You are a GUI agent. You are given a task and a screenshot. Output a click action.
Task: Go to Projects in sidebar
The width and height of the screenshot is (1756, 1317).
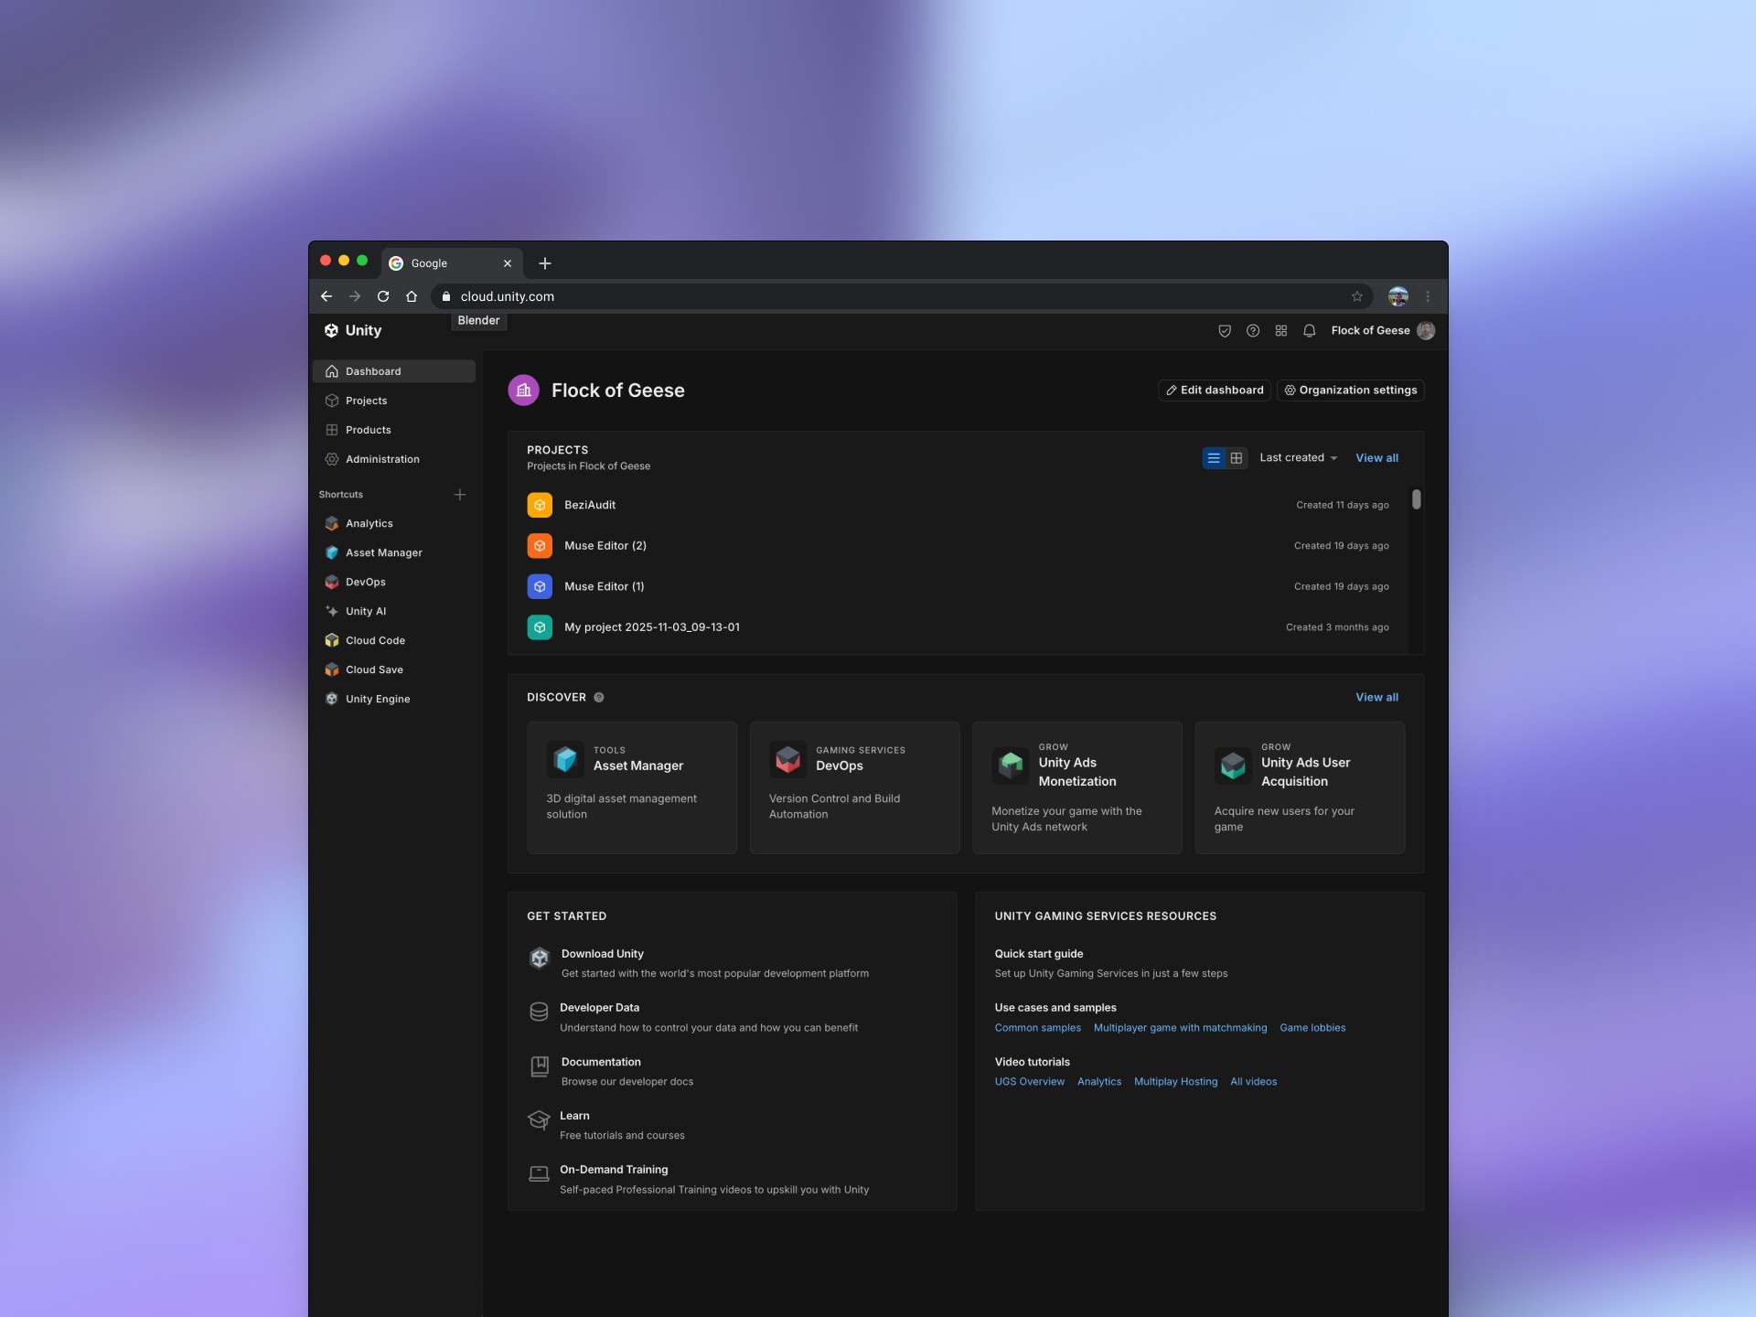(366, 401)
